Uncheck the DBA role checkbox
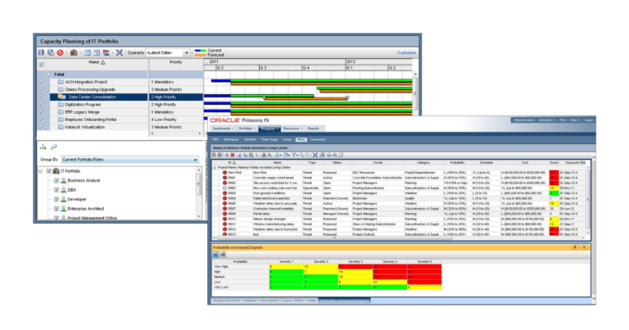The height and width of the screenshot is (330, 629). [x=57, y=190]
